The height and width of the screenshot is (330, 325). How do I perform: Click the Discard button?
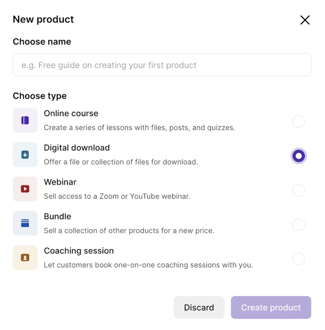click(x=199, y=307)
